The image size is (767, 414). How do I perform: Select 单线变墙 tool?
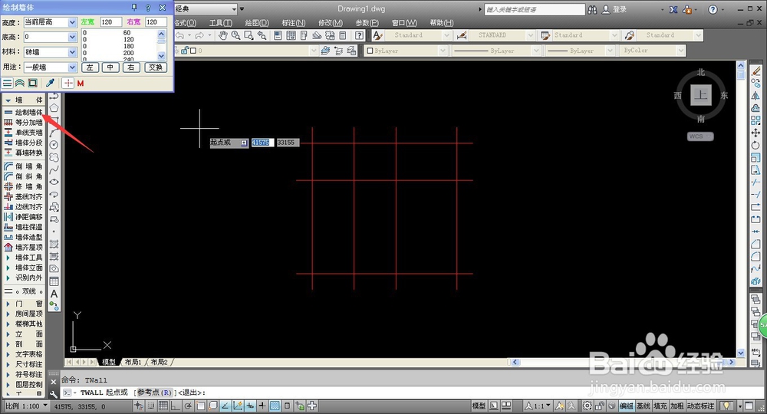tap(24, 133)
